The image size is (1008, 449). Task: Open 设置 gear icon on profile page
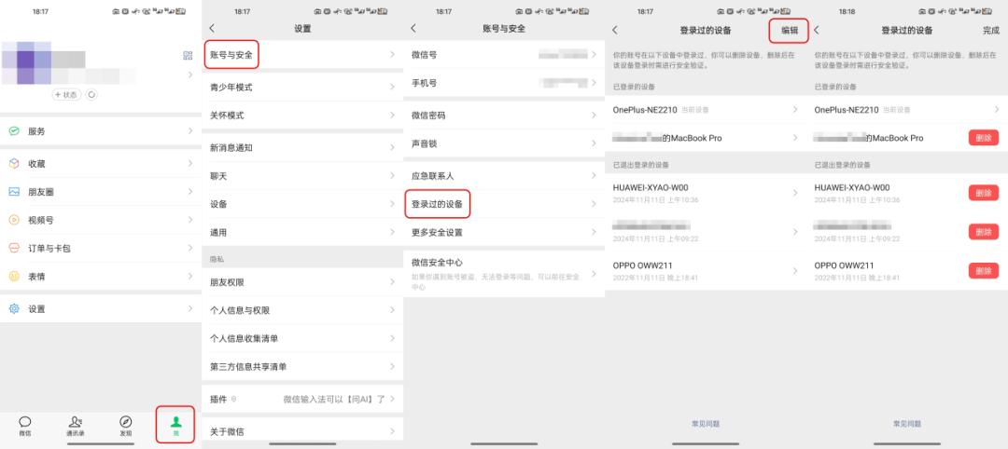(x=14, y=308)
